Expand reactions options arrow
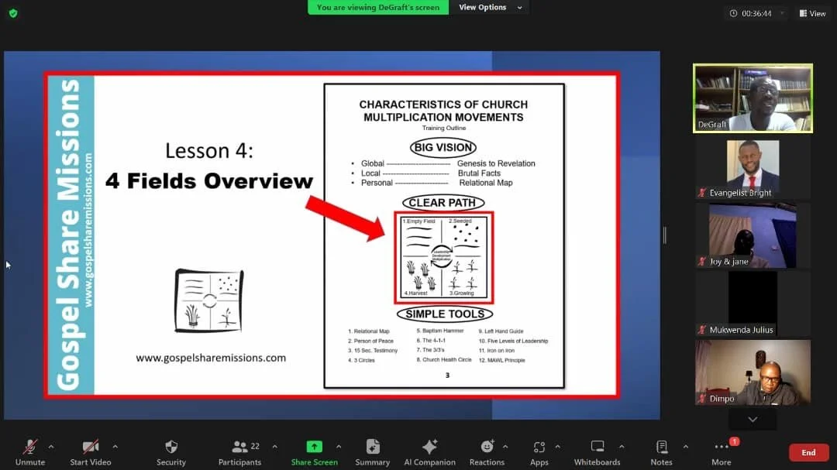Image resolution: width=837 pixels, height=470 pixels. 505,447
